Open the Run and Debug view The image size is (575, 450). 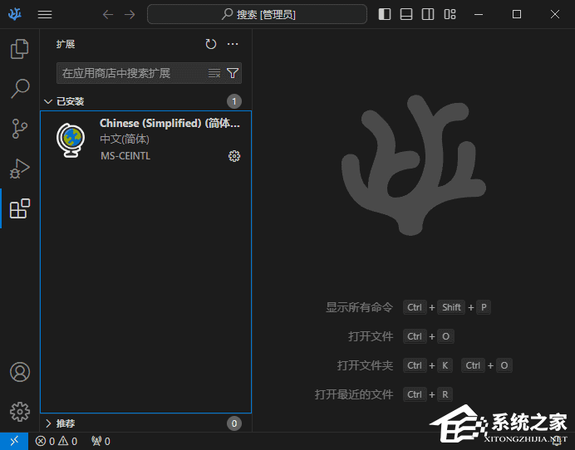pyautogui.click(x=20, y=169)
